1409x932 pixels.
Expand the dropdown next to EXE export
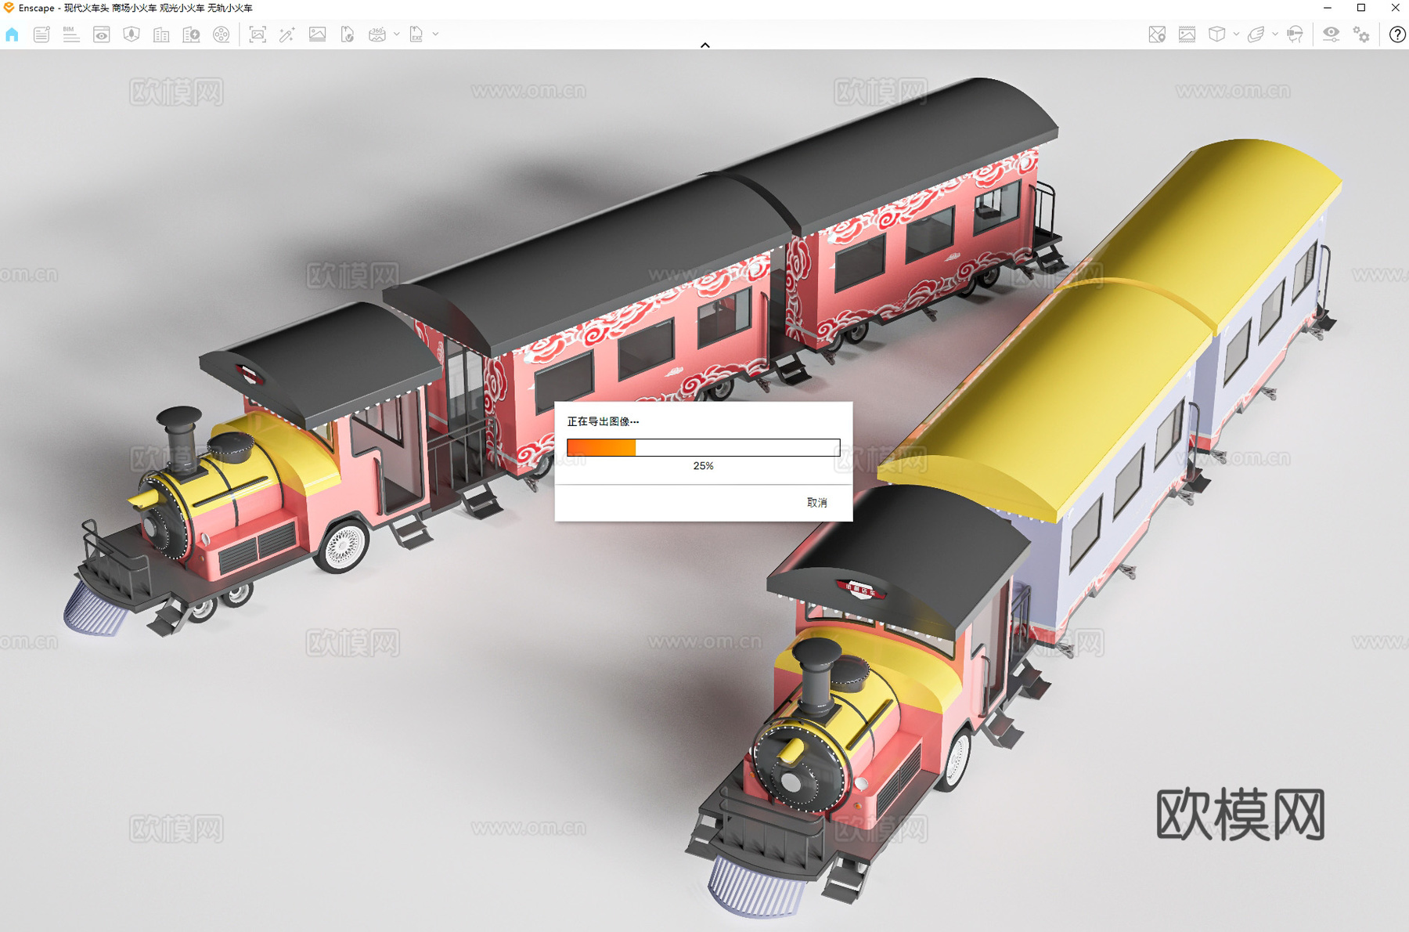(x=436, y=34)
